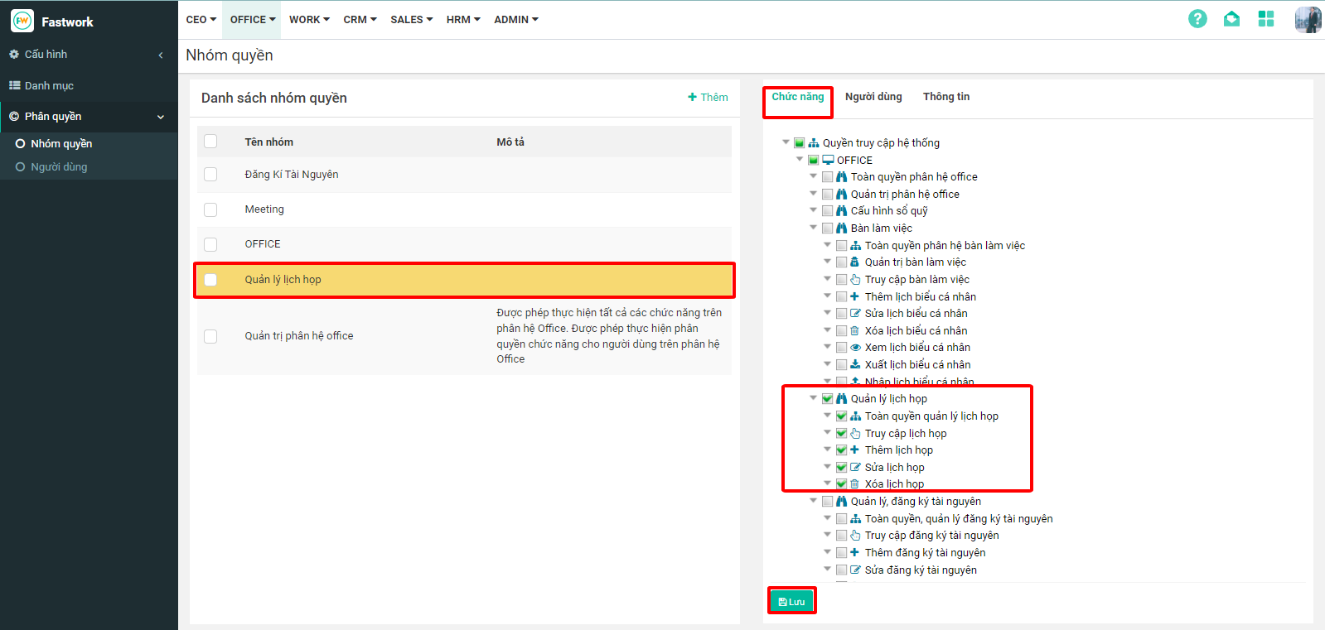Collapse the Quyền truy cập hệ thống node
The width and height of the screenshot is (1325, 630).
786,142
